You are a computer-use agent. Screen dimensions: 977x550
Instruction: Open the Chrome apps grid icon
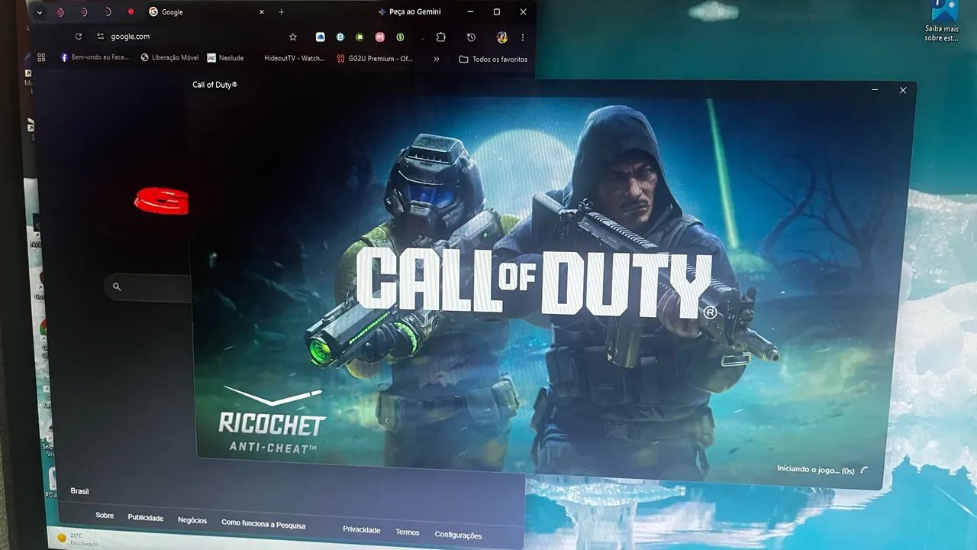[41, 57]
